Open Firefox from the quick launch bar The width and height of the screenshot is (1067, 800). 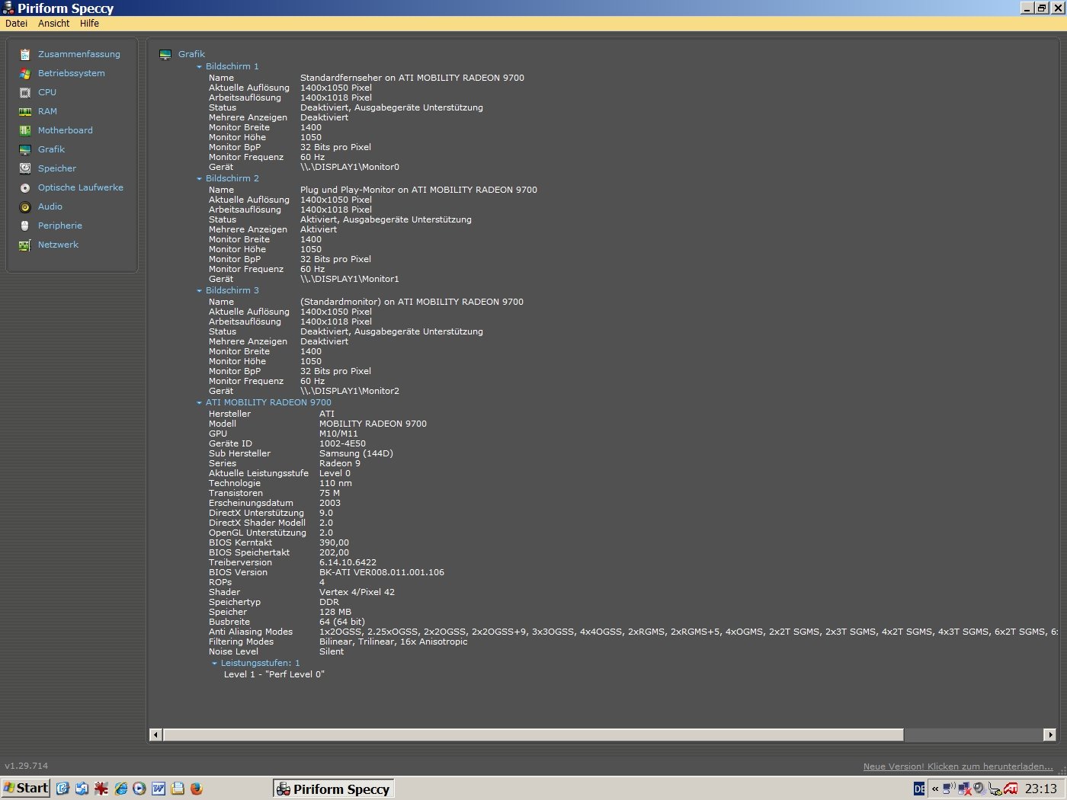pos(197,789)
